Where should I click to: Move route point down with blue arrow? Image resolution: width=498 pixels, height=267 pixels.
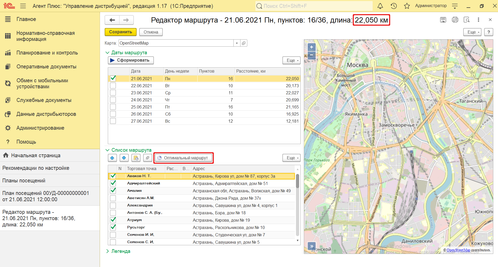click(124, 158)
